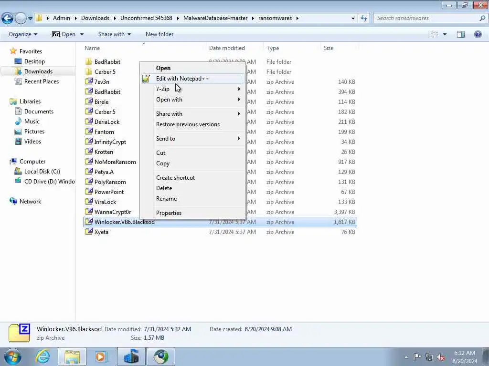Click the Help question mark icon
The width and height of the screenshot is (489, 366).
point(478,34)
